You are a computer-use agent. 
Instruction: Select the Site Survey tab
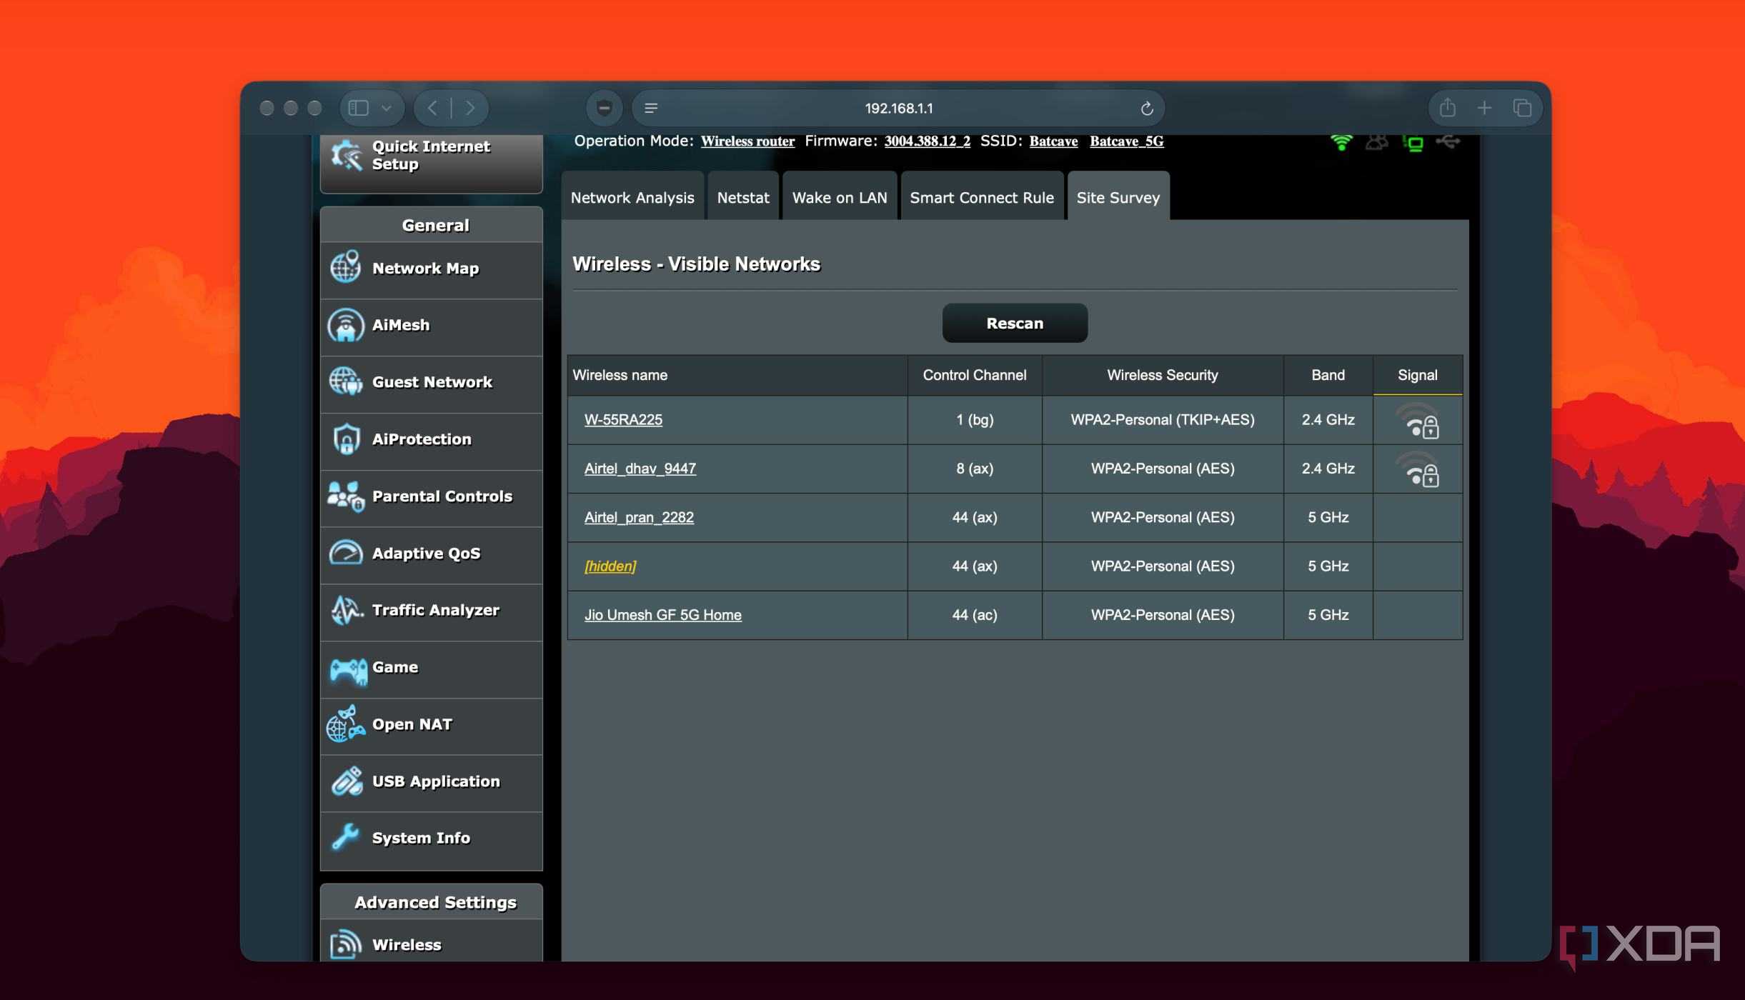1118,197
